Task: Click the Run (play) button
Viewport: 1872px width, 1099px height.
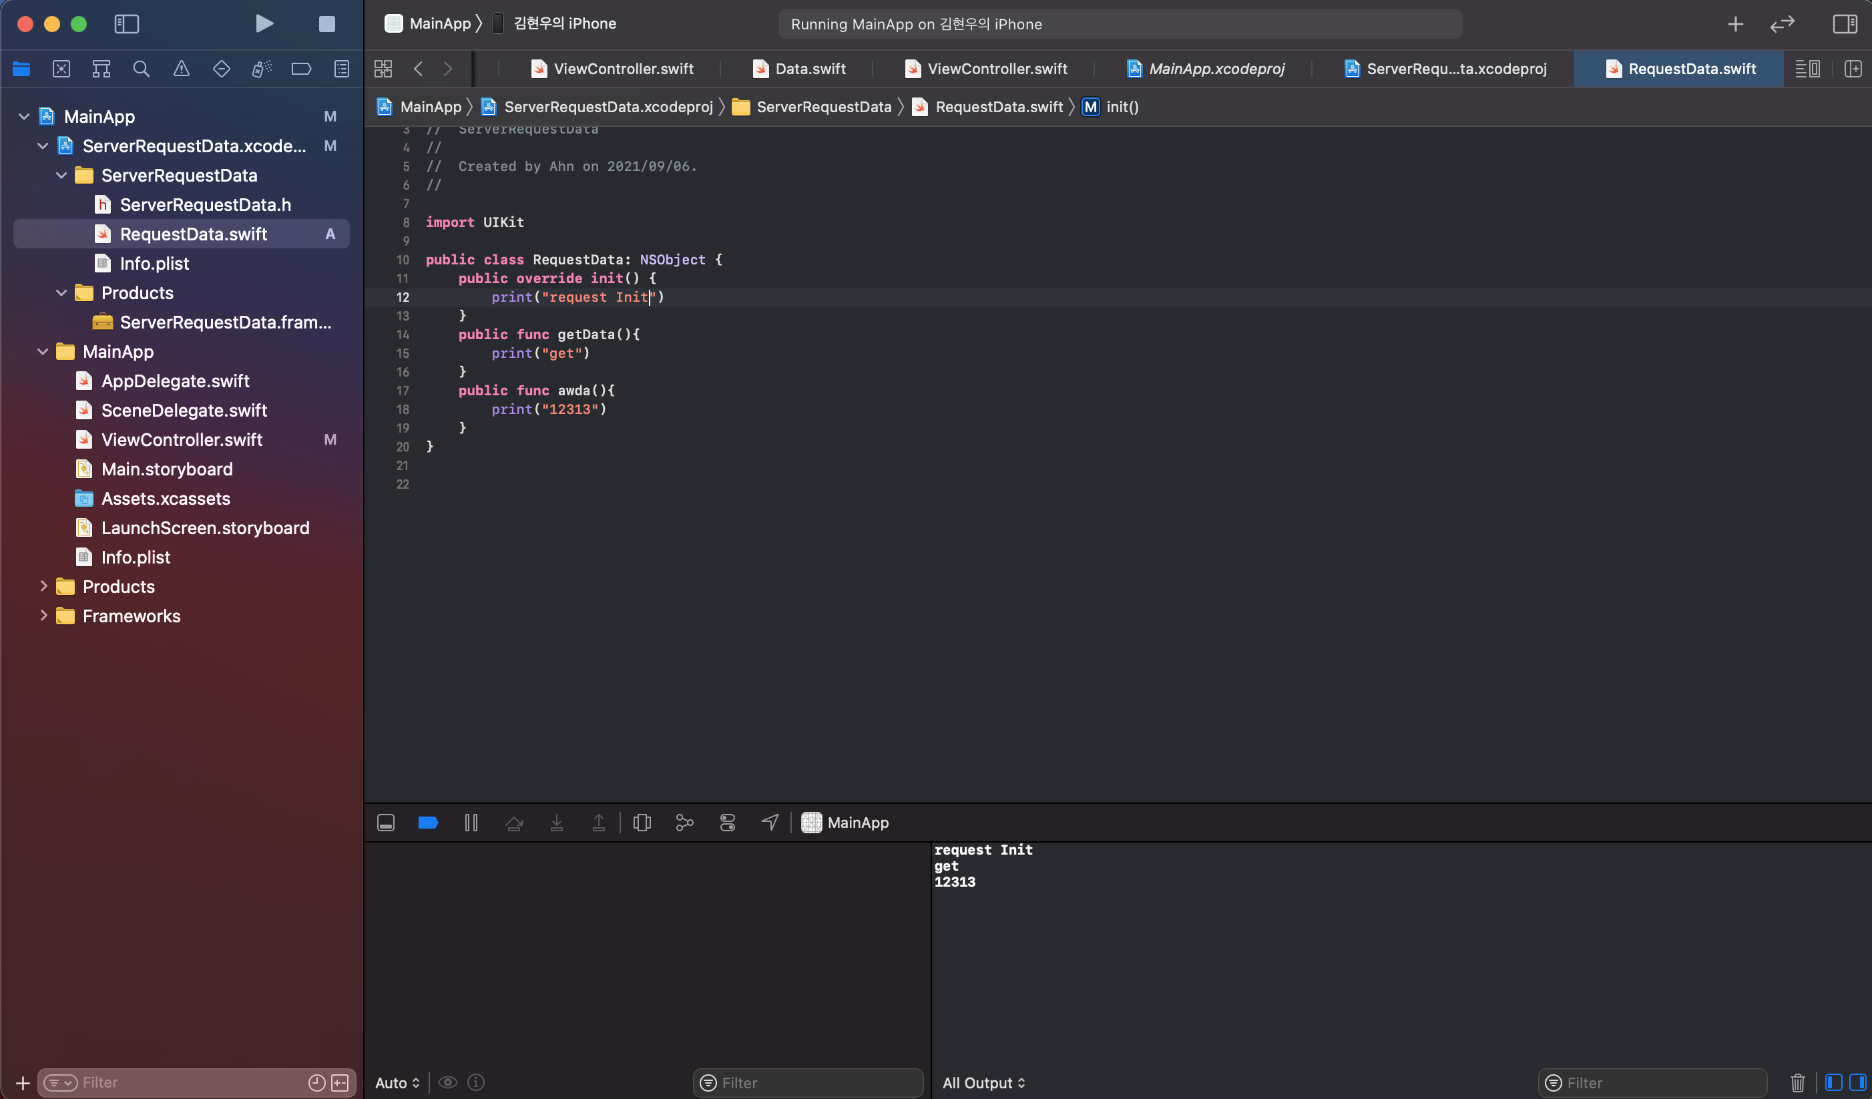Action: coord(264,24)
